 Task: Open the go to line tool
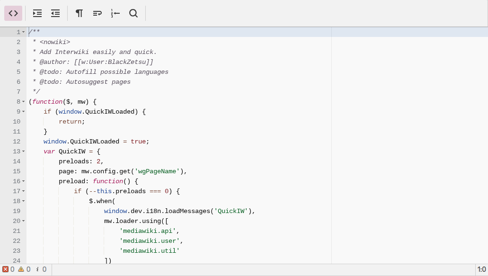(115, 13)
